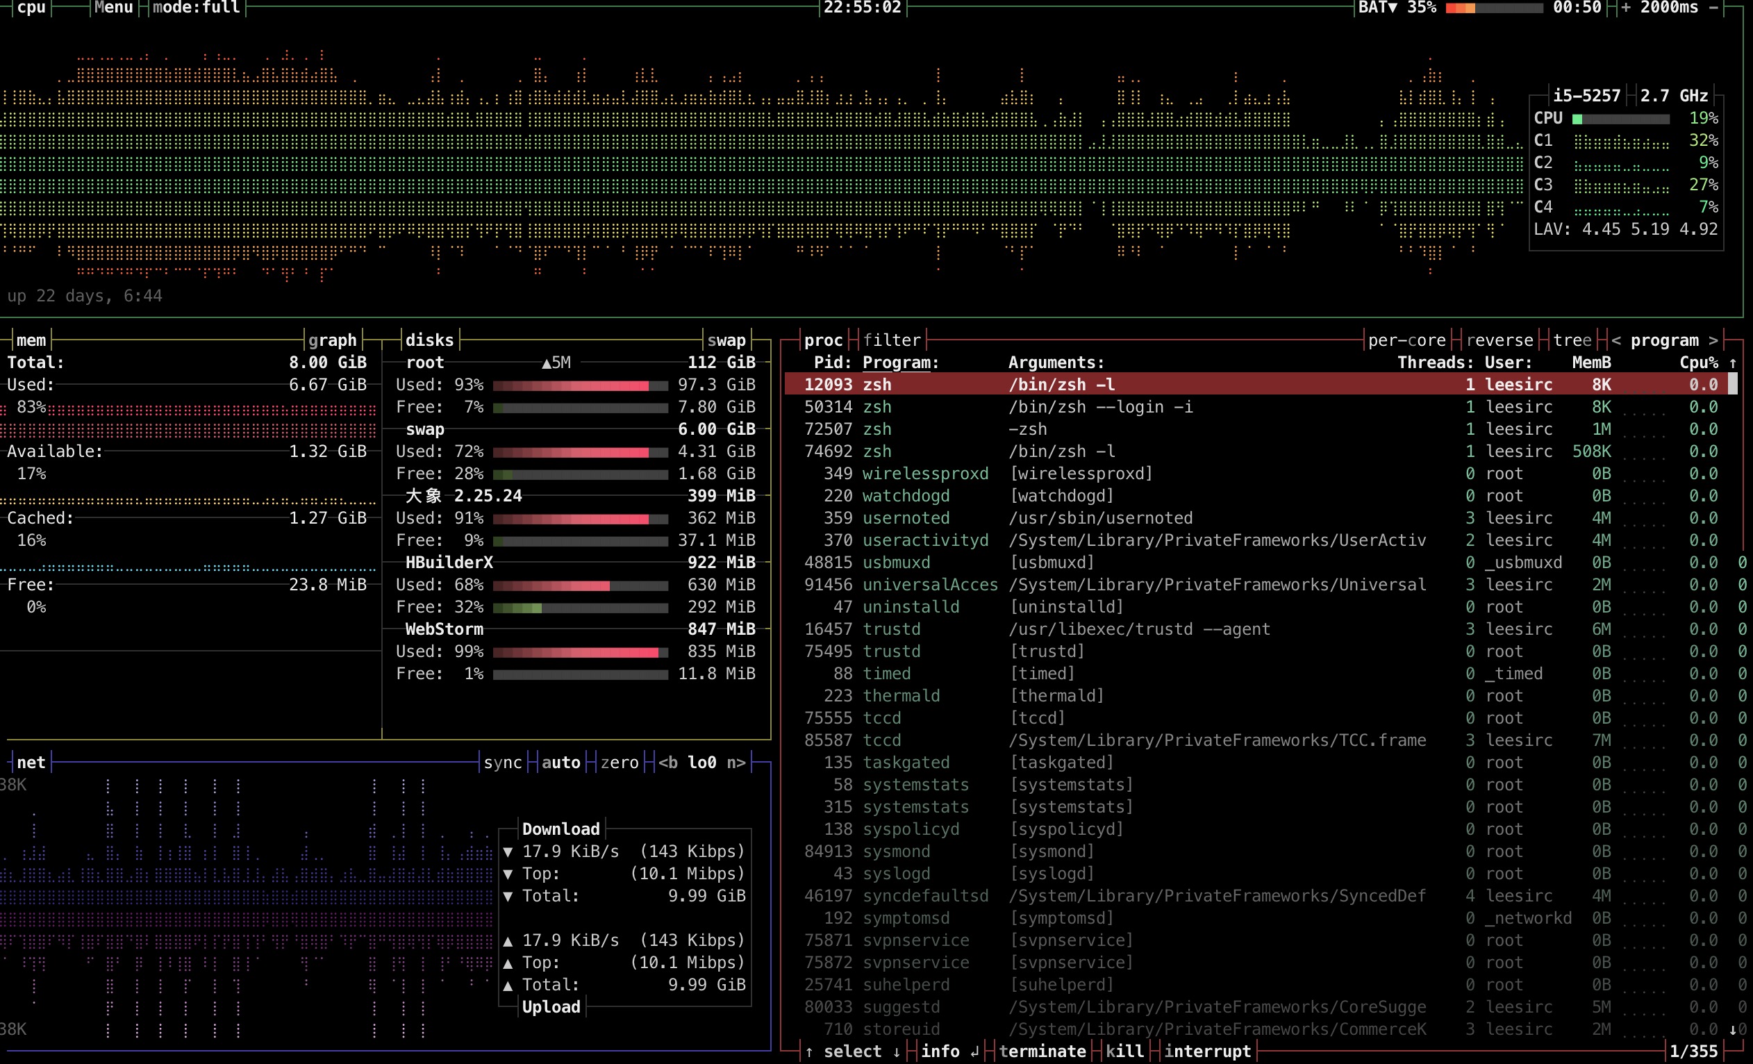Click the Program: column header
The width and height of the screenshot is (1753, 1064).
tap(901, 363)
